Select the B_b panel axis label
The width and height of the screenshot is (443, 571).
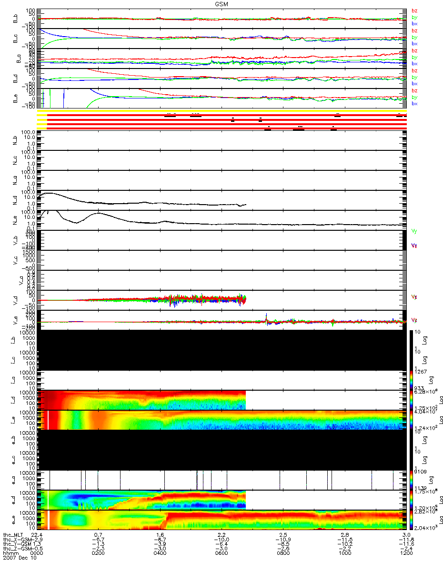(x=15, y=19)
